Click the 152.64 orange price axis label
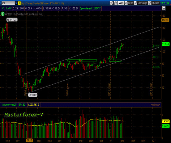 click(x=165, y=20)
